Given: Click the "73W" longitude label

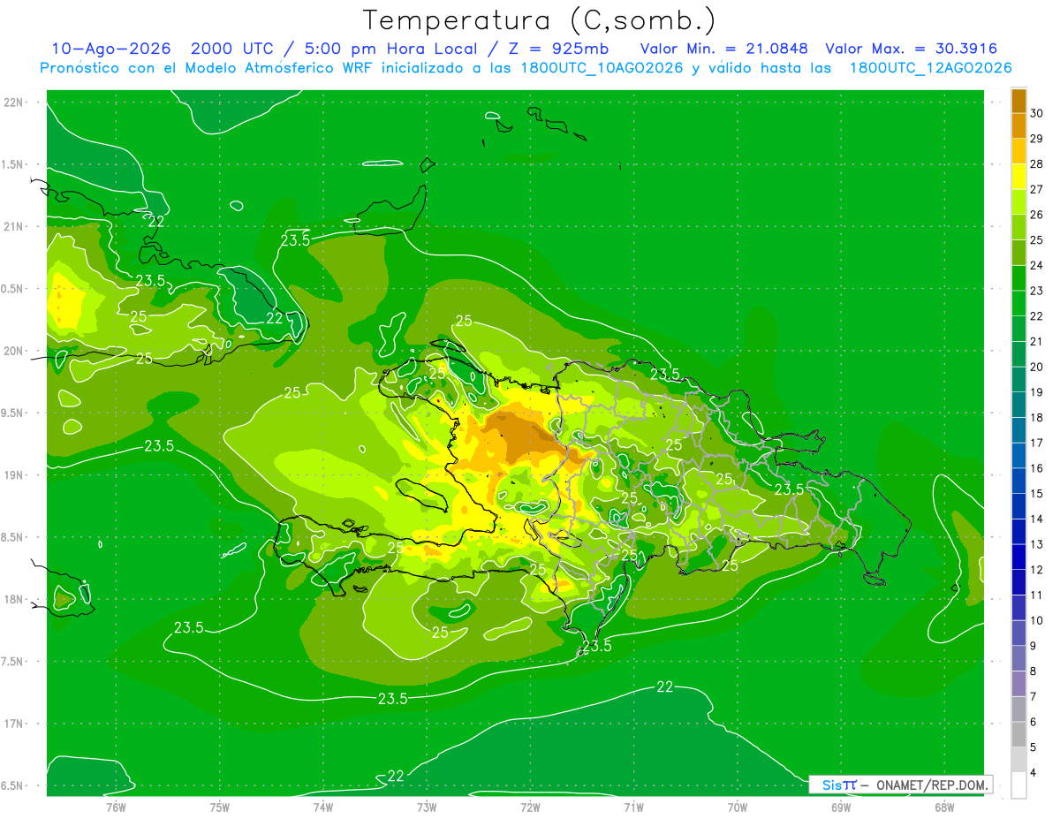Looking at the screenshot, I should pos(427,807).
